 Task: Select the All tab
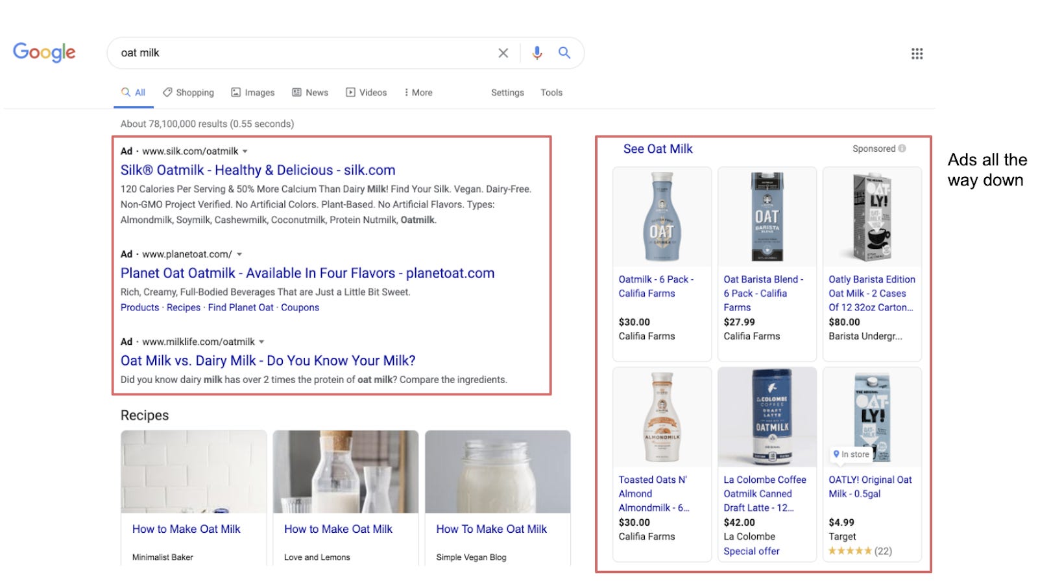[134, 93]
